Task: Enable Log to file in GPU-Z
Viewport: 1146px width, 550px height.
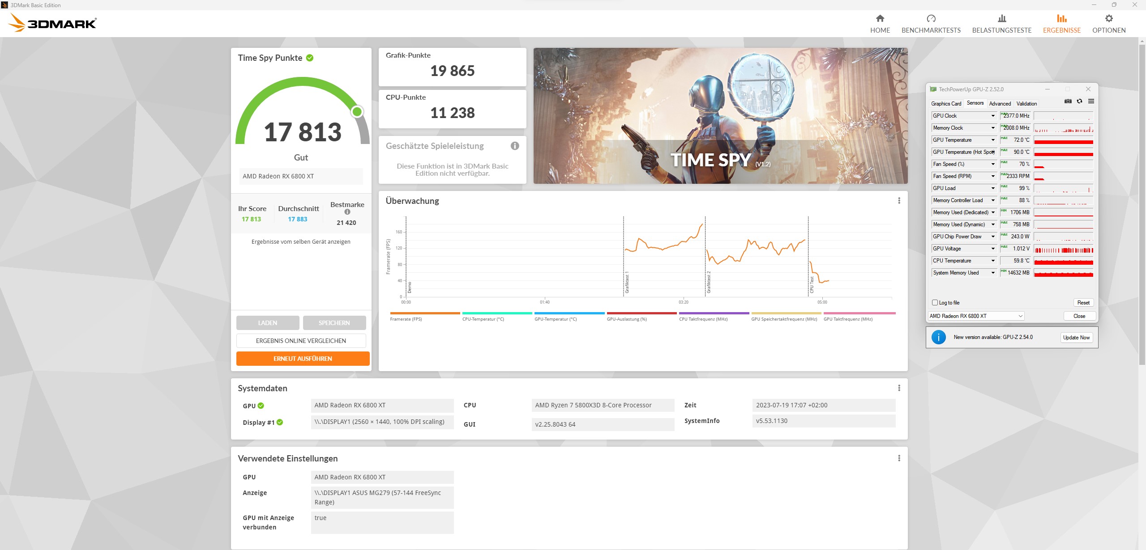Action: coord(935,303)
